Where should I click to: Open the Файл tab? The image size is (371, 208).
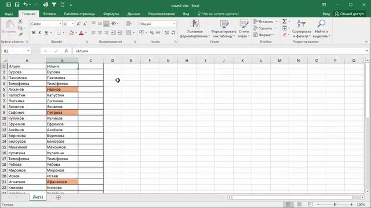9,14
